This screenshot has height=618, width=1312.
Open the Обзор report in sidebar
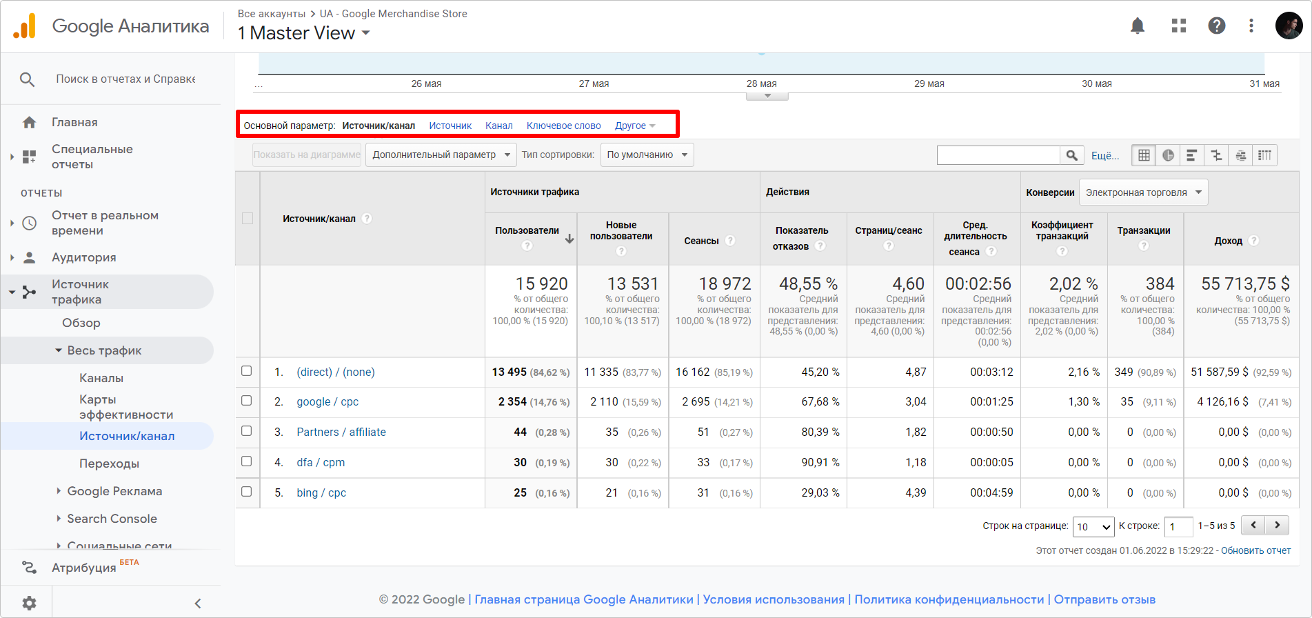tap(81, 323)
